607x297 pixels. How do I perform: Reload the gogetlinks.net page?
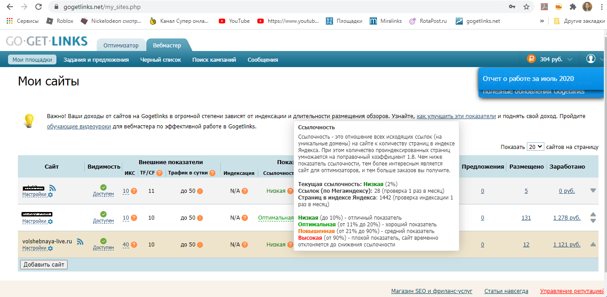(x=38, y=7)
